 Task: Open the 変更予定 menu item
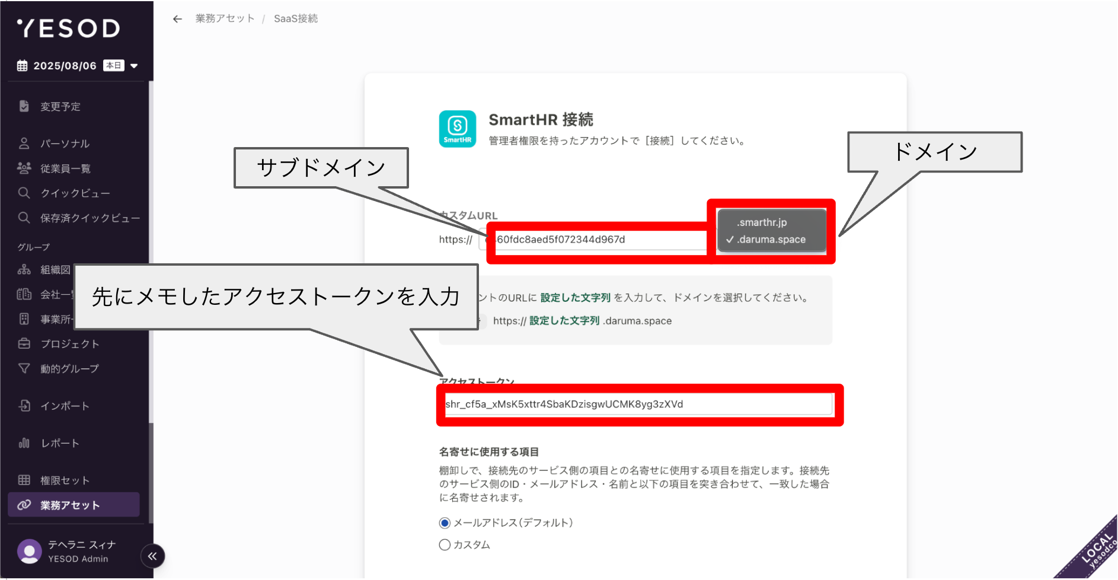pos(60,107)
